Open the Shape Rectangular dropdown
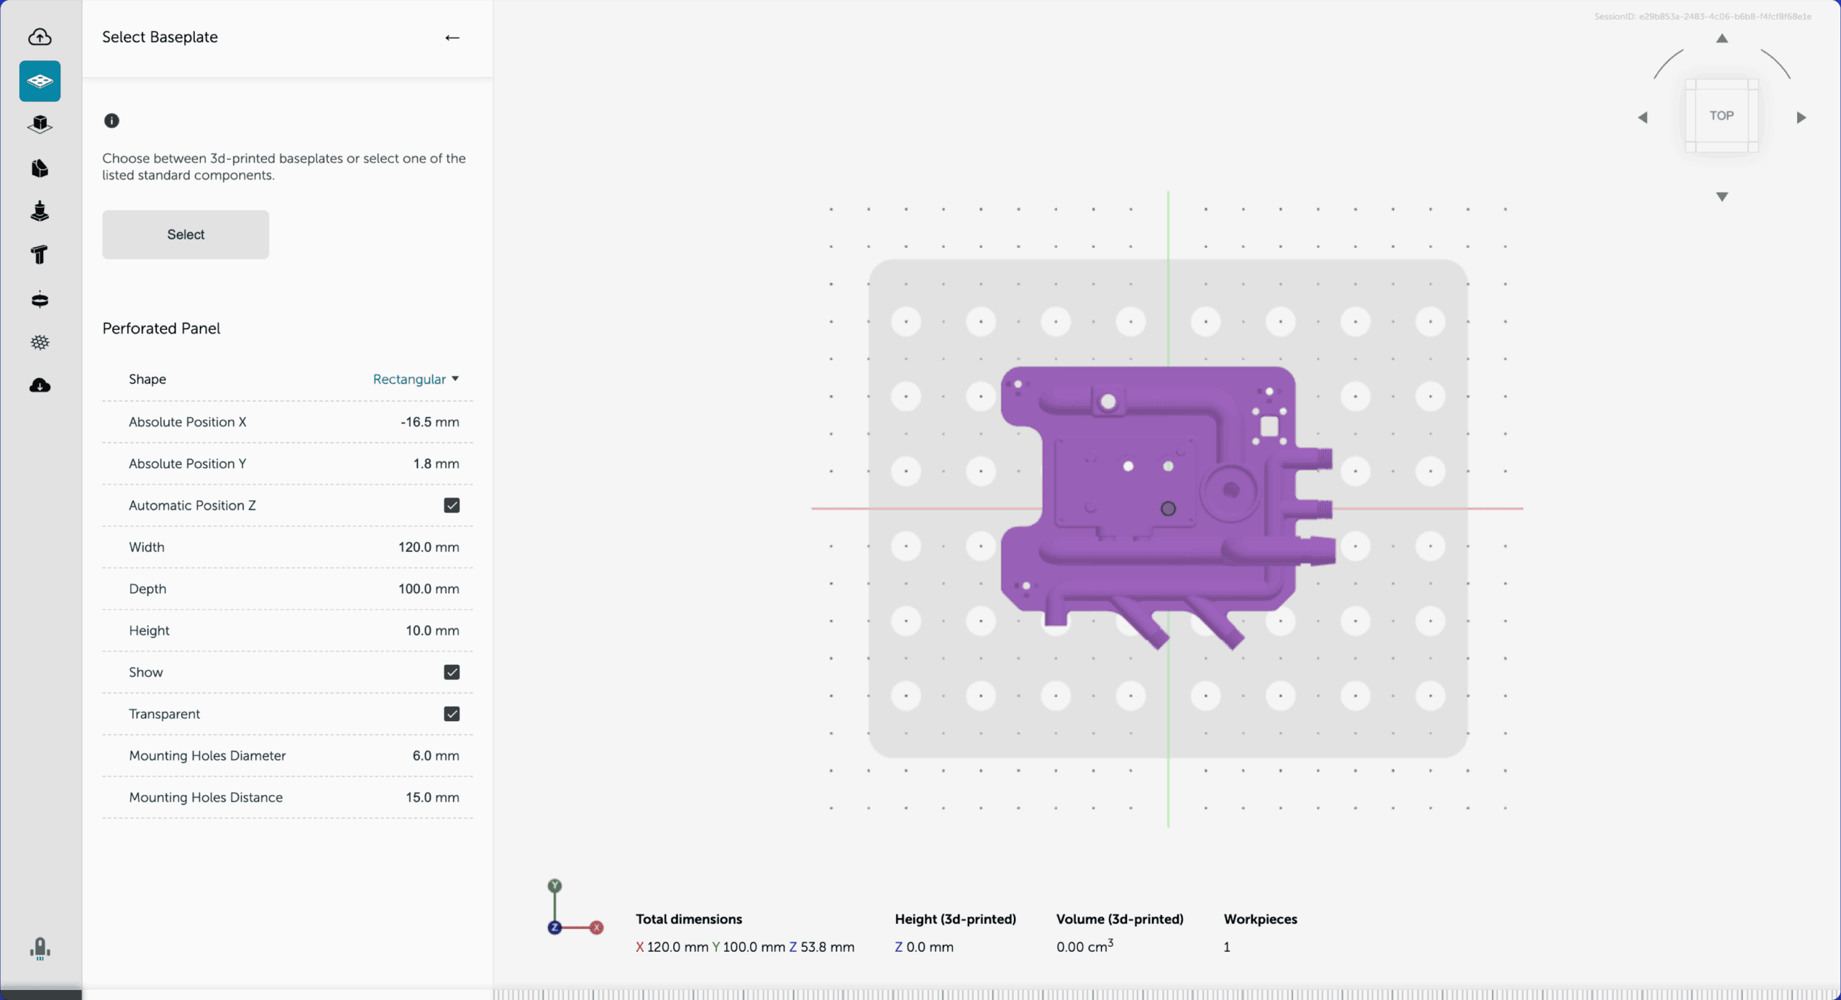Image resolution: width=1841 pixels, height=1000 pixels. pos(416,379)
